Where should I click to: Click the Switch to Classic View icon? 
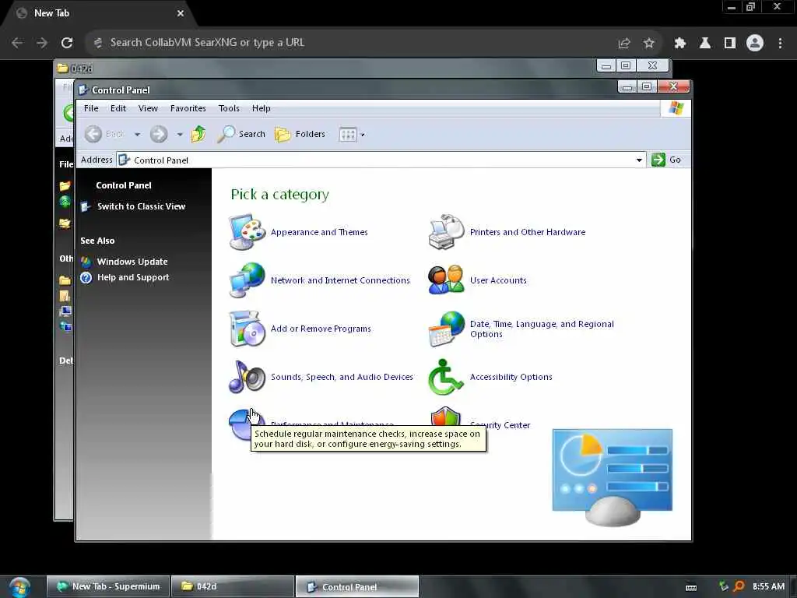click(x=86, y=206)
